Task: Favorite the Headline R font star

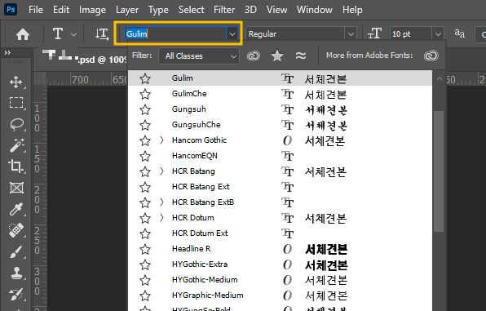Action: [x=145, y=249]
